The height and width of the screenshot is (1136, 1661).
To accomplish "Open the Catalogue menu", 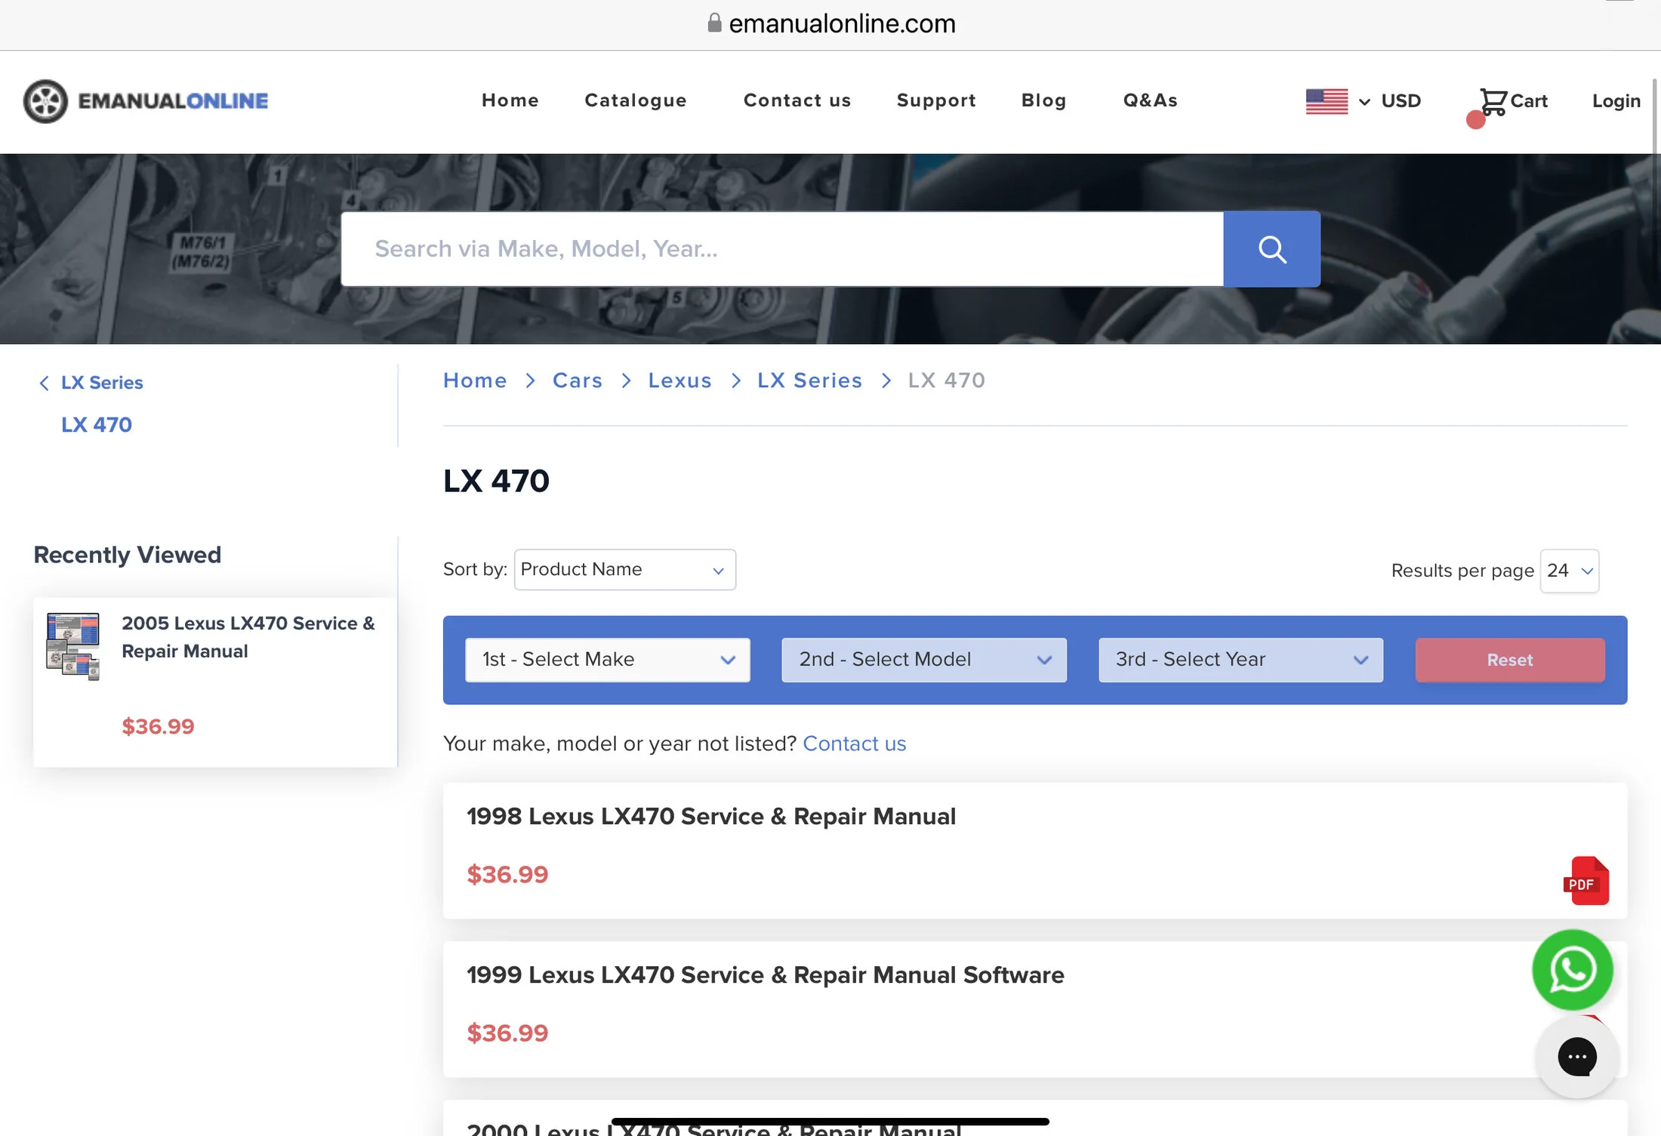I will (x=636, y=100).
